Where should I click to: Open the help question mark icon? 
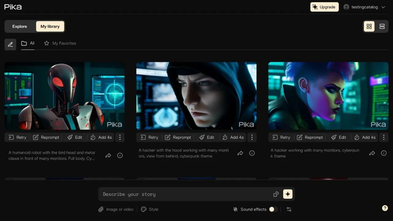click(385, 208)
